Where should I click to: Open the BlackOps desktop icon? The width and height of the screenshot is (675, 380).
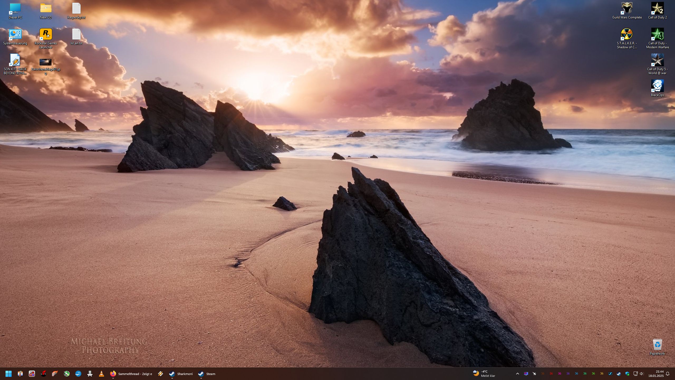tap(657, 86)
